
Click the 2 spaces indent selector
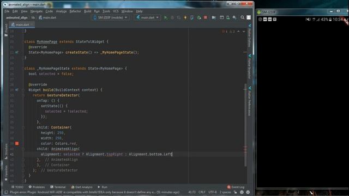225,192
